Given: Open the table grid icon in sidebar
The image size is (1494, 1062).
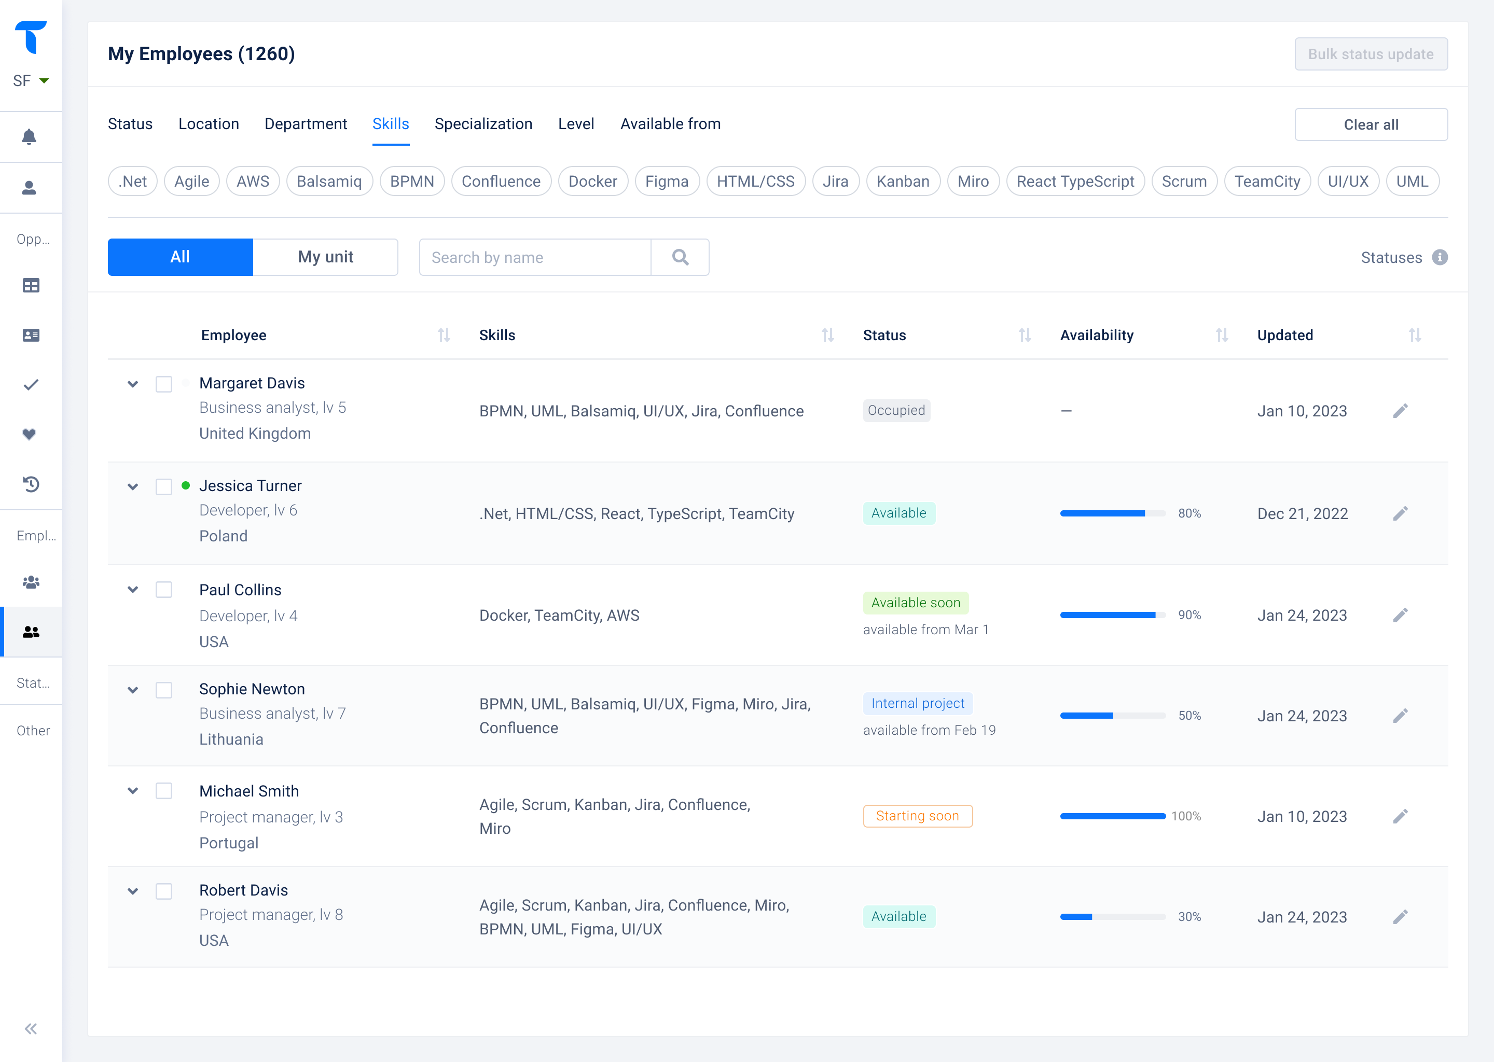Looking at the screenshot, I should pyautogui.click(x=31, y=285).
